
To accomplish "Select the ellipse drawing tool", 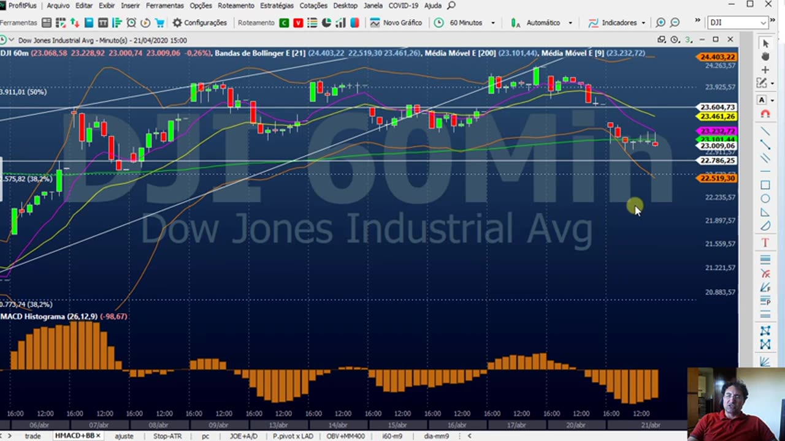I will (765, 198).
